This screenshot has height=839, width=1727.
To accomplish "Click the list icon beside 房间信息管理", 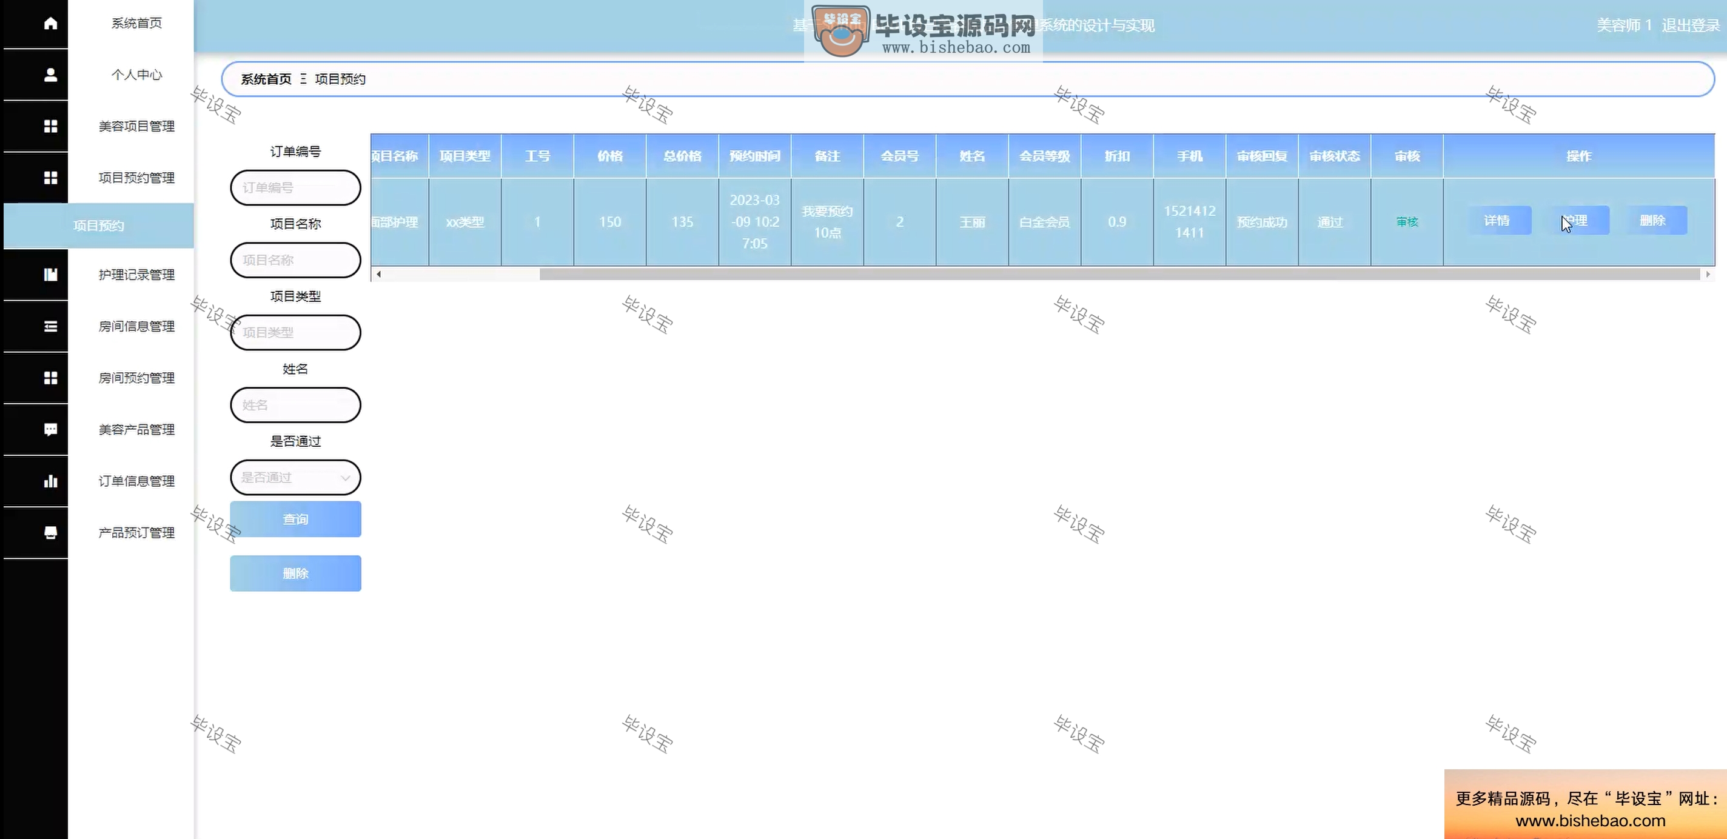I will point(50,326).
